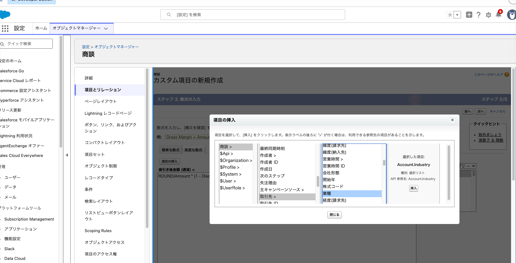This screenshot has width=516, height=263.
Task: Click the 項目の挿入 button behind the dialog
Action: coord(169,161)
